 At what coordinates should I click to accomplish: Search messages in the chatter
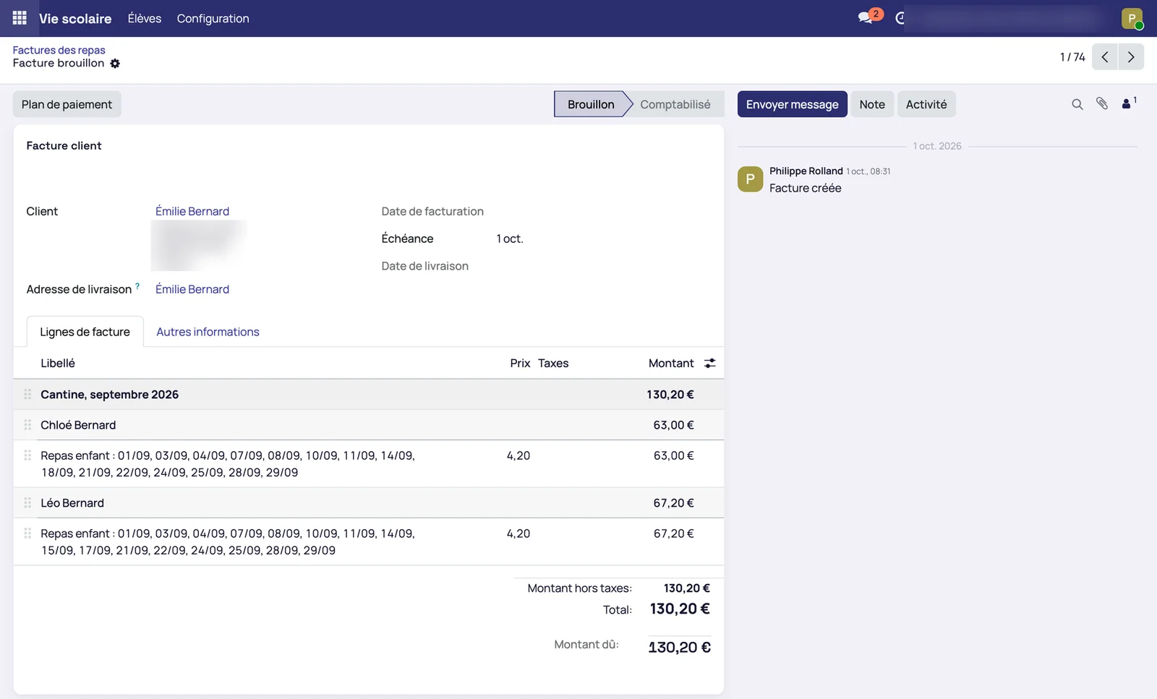(1077, 104)
